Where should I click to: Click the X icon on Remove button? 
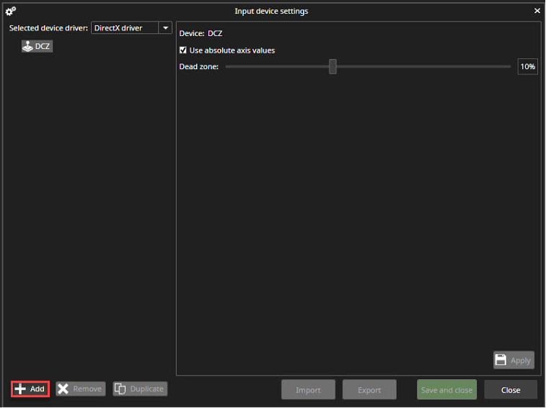pos(63,389)
